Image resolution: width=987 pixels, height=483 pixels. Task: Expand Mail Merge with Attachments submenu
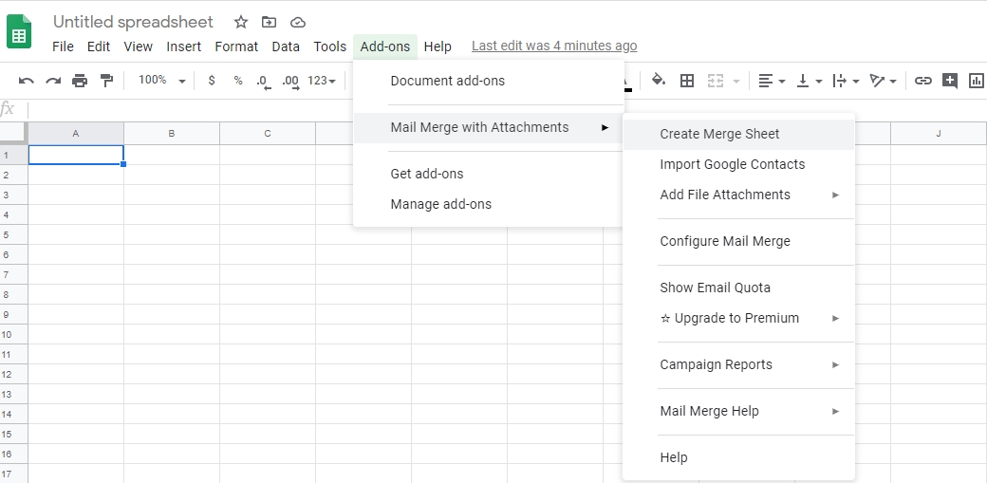489,127
